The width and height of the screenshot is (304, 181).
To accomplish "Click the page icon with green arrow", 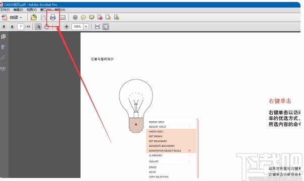I will click(x=116, y=18).
